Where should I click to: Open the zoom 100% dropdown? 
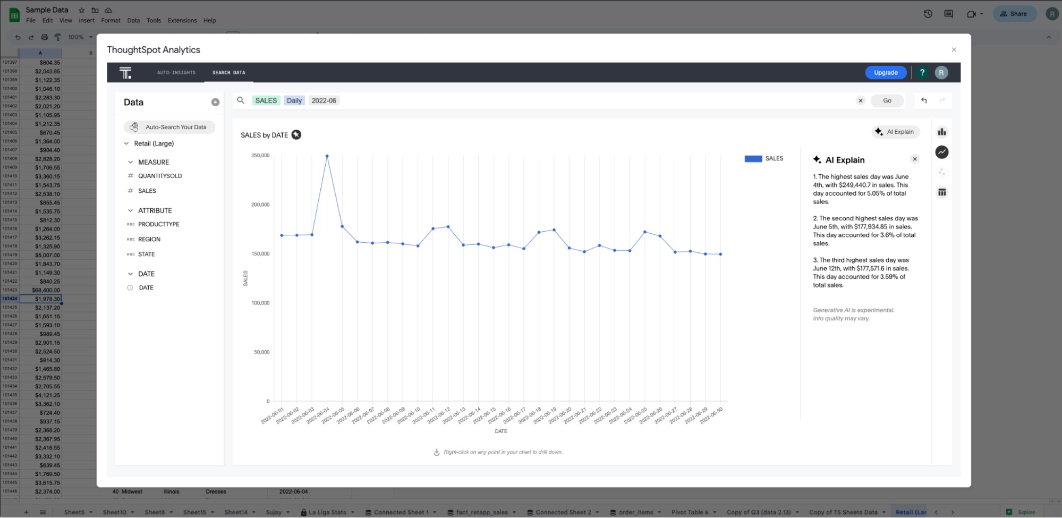[80, 37]
